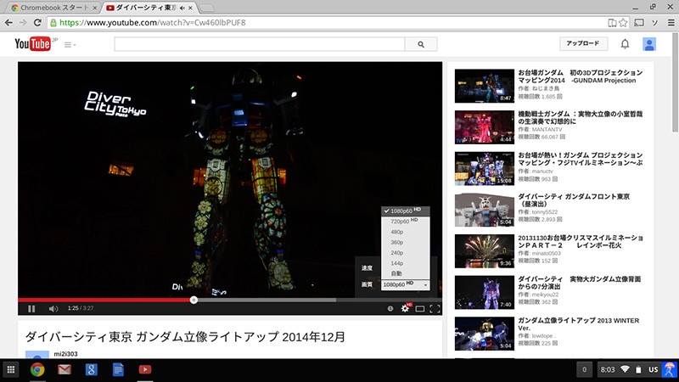Screen dimensions: 679x382
Task: Open Chrome from the shelf
Action: coord(37,369)
